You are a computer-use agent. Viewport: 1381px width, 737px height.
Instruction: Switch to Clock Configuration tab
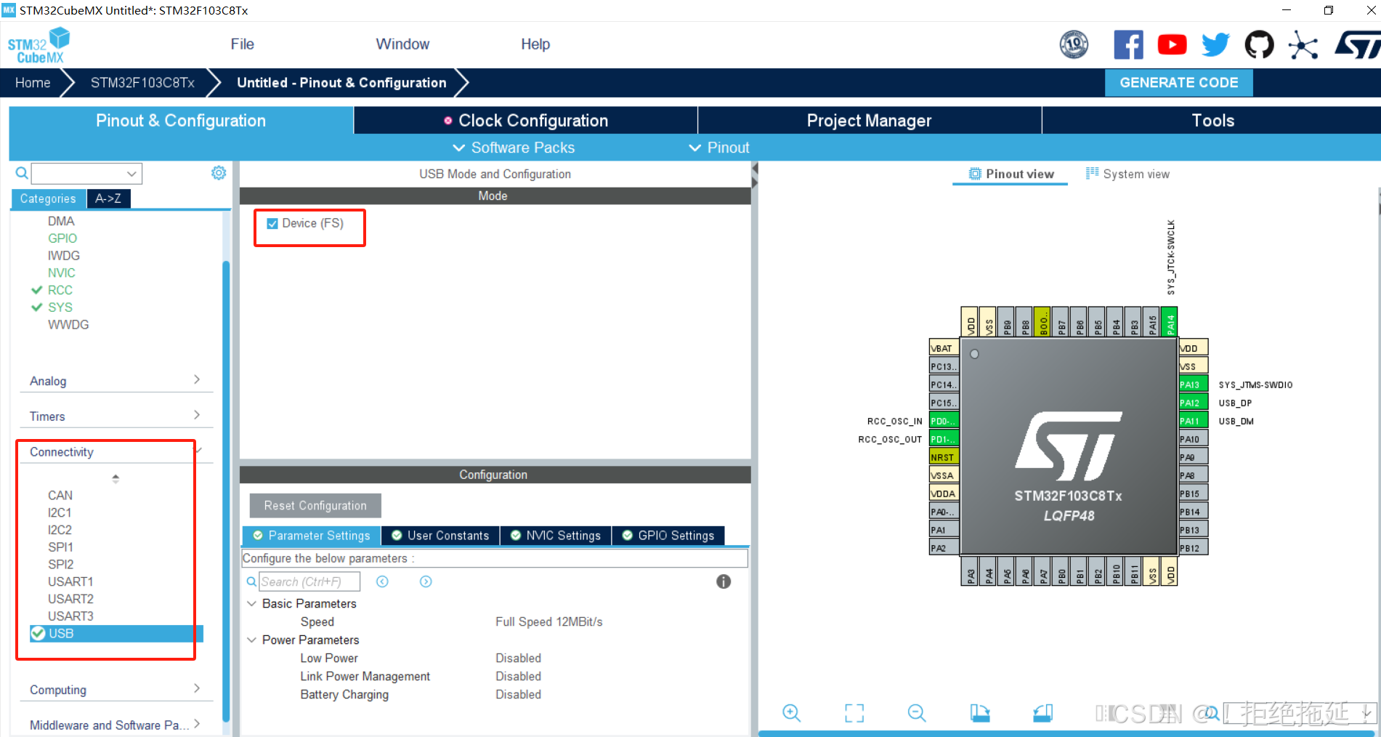(526, 121)
